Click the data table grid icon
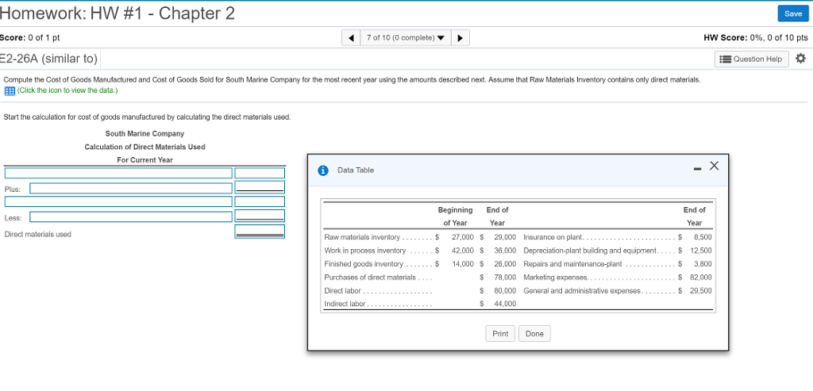813x391 pixels. point(10,91)
